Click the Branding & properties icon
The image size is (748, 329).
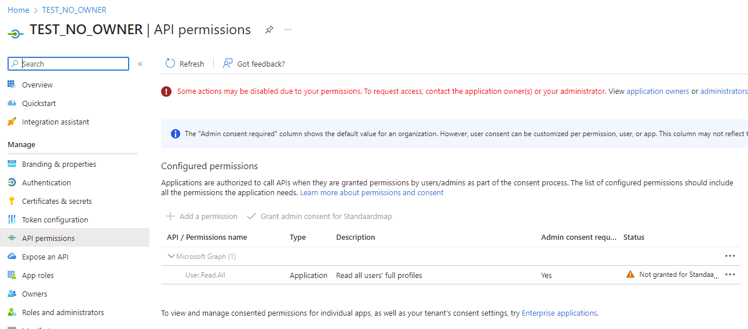point(12,164)
